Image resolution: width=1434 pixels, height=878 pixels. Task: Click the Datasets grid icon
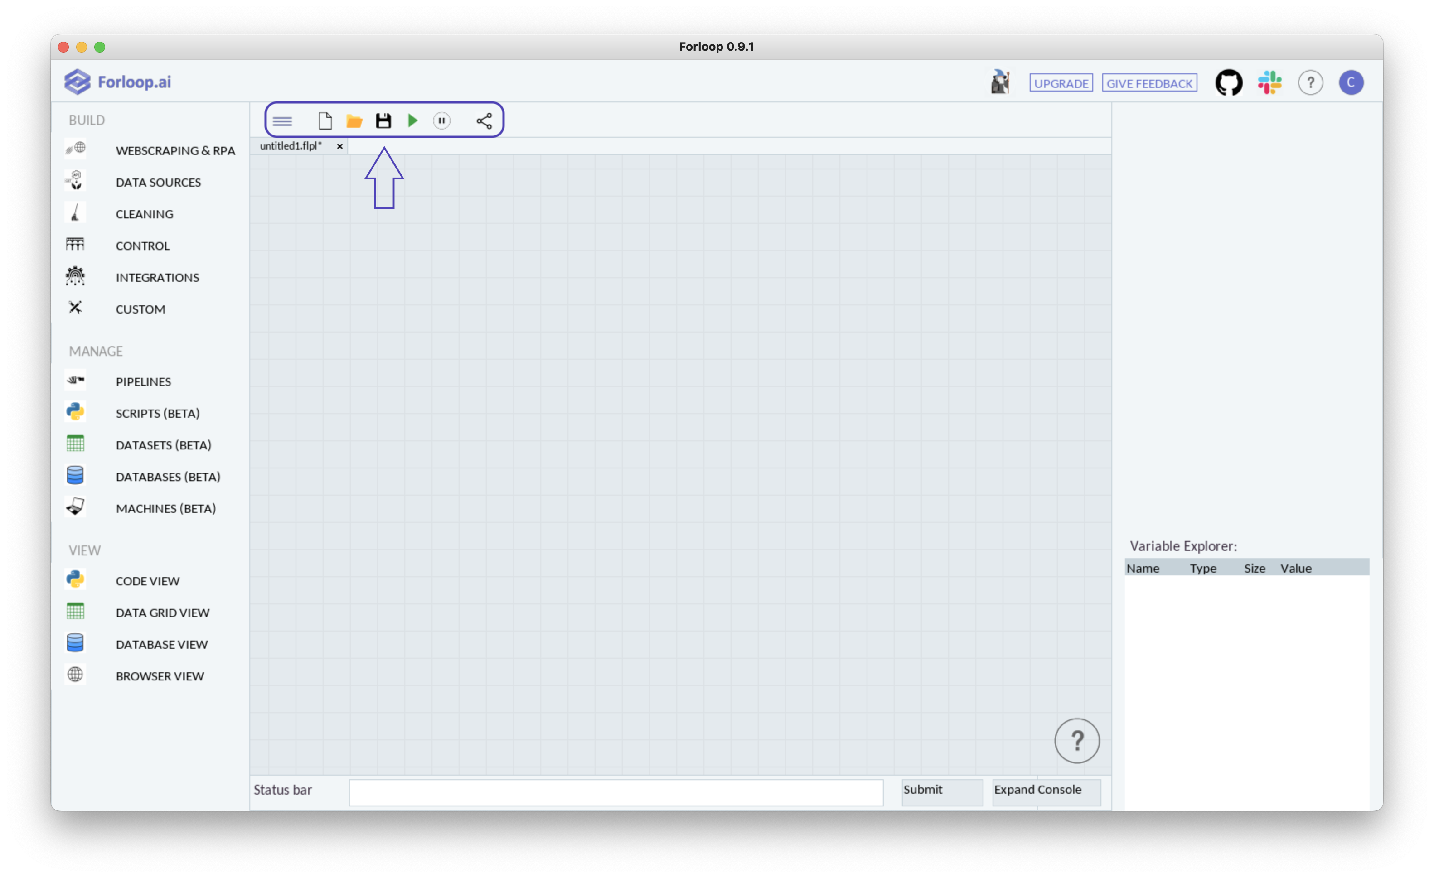click(76, 444)
